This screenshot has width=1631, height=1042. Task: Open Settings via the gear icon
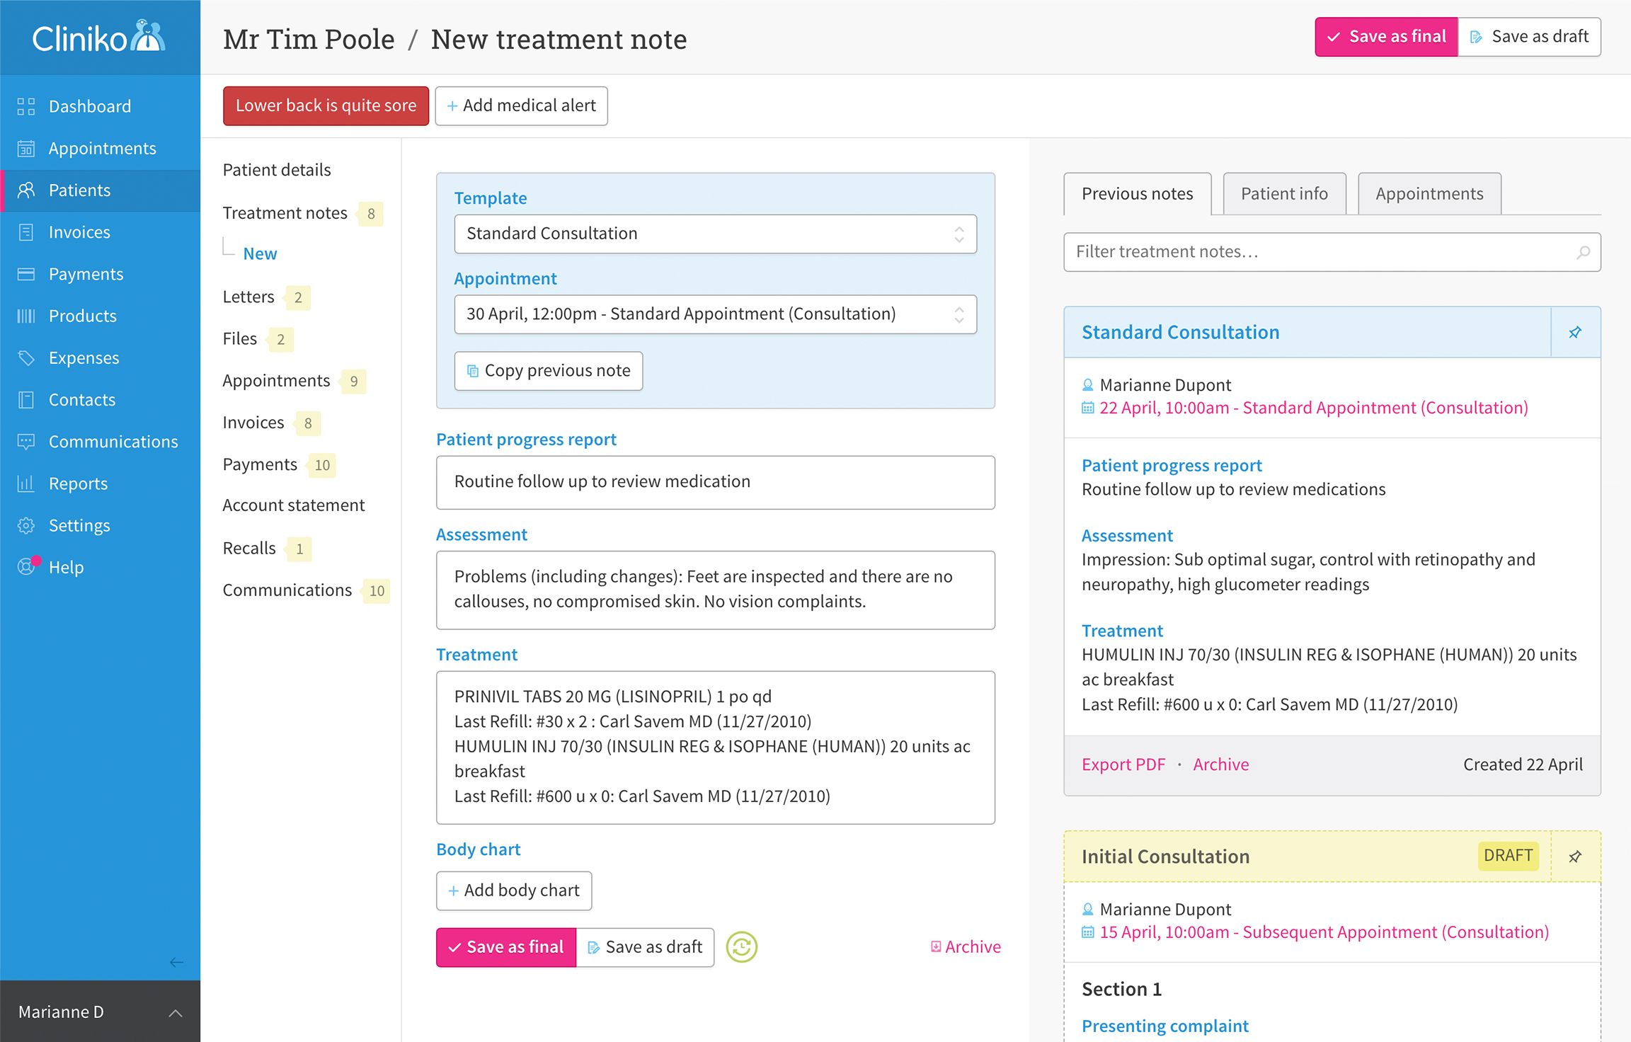pos(26,525)
